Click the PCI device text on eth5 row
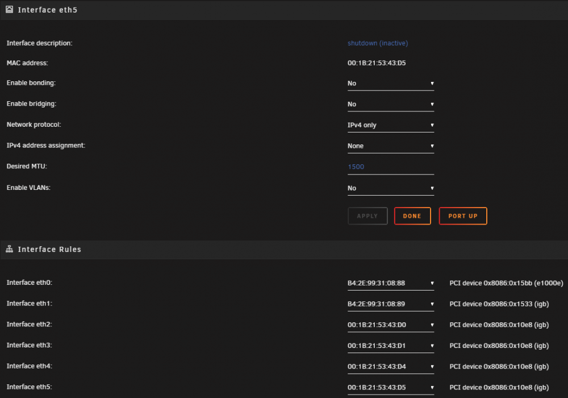This screenshot has width=568, height=398. [x=499, y=388]
